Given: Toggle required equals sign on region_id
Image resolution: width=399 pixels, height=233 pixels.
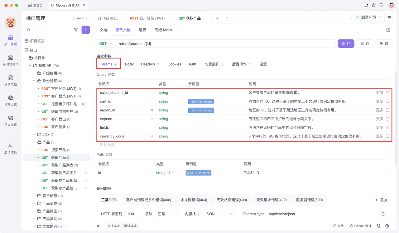Looking at the screenshot, I should (x=152, y=110).
